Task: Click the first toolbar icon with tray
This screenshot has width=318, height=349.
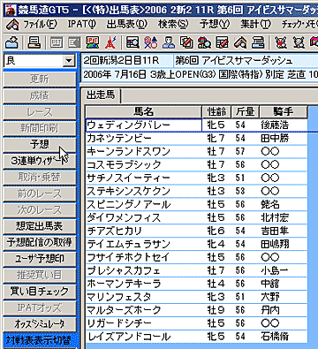Action: coord(12,42)
